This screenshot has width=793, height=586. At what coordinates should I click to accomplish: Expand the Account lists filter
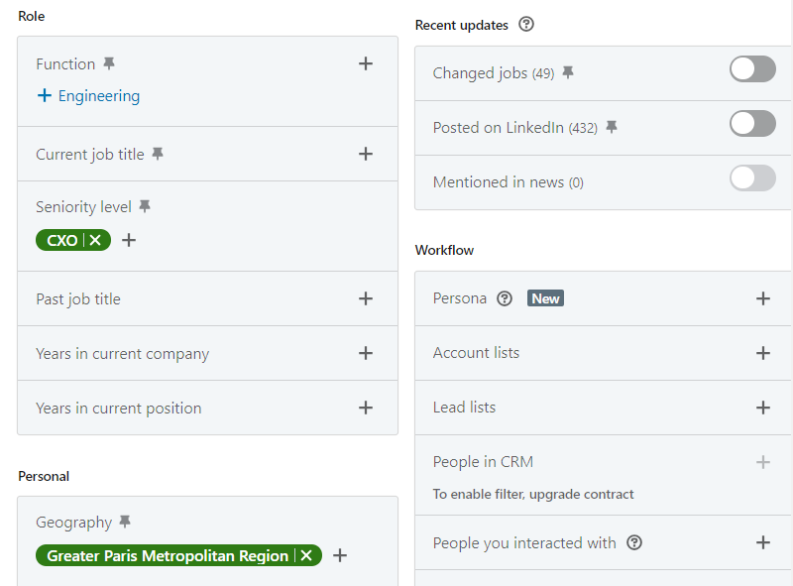pos(763,353)
